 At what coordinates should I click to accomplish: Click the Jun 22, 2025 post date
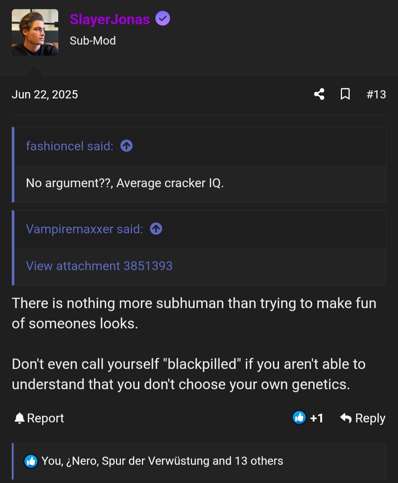(45, 94)
